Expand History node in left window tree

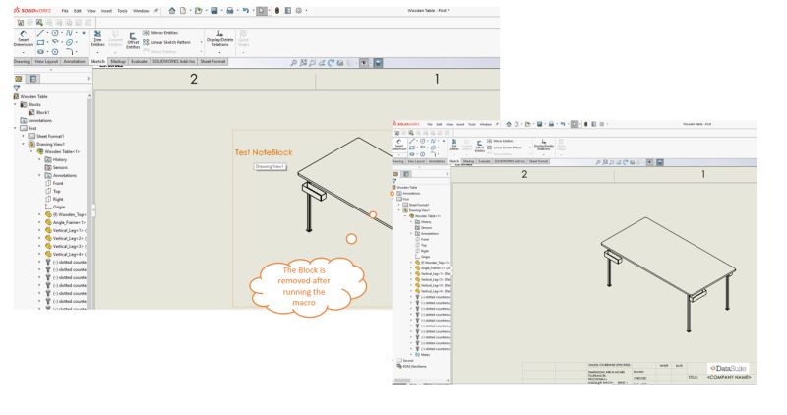pyautogui.click(x=39, y=159)
